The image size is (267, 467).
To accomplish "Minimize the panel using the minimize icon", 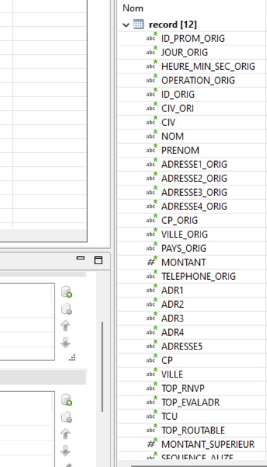I will (81, 258).
